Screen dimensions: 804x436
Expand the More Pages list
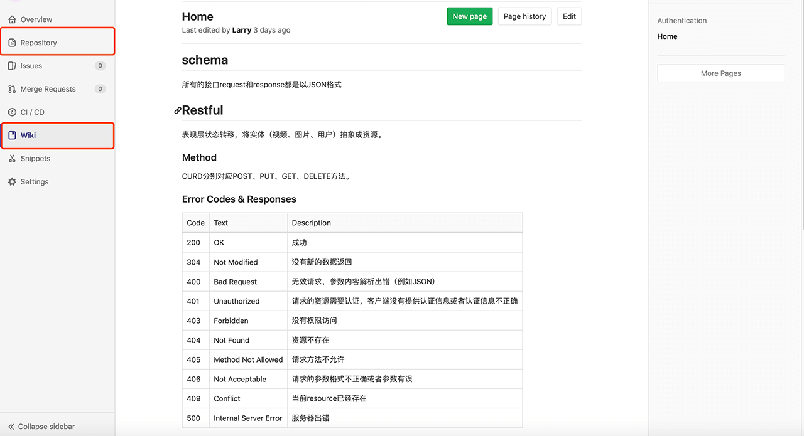click(720, 73)
